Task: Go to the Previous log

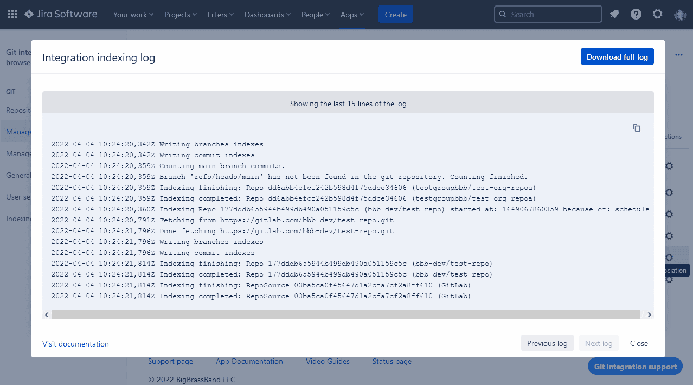Action: pos(547,343)
